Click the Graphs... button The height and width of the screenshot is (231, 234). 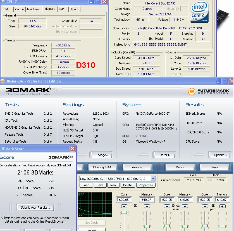click(x=138, y=167)
